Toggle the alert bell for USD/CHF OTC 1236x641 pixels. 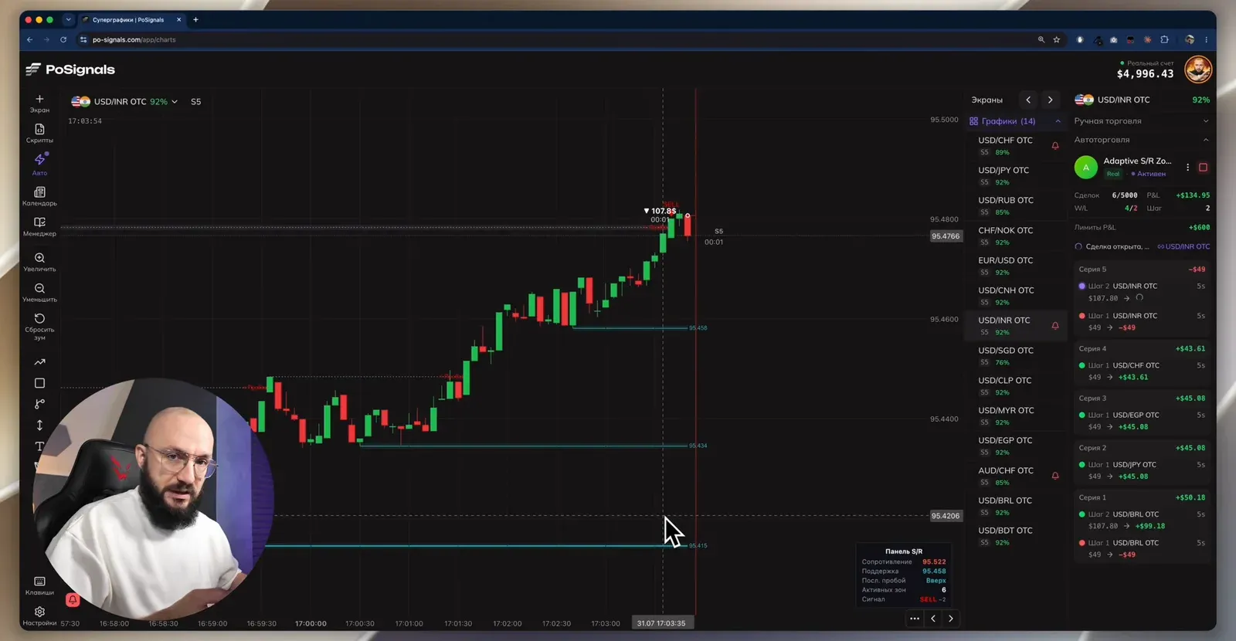click(x=1055, y=145)
